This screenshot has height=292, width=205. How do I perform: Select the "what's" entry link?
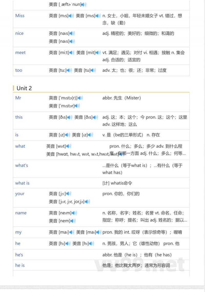click(x=22, y=165)
